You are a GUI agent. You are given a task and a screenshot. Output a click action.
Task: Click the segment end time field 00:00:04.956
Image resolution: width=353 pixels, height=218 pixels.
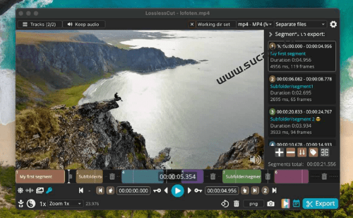point(222,190)
